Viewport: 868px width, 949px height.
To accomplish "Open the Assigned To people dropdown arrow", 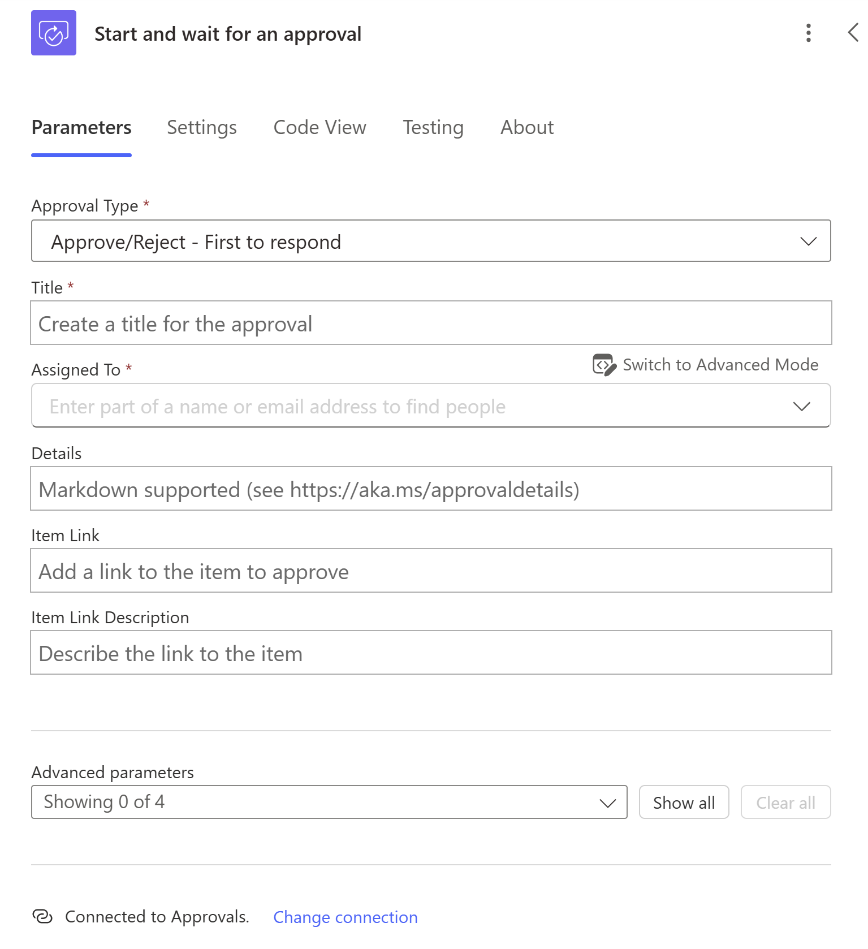I will pos(801,406).
